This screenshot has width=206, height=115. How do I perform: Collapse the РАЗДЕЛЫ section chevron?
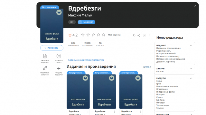tap(191, 78)
